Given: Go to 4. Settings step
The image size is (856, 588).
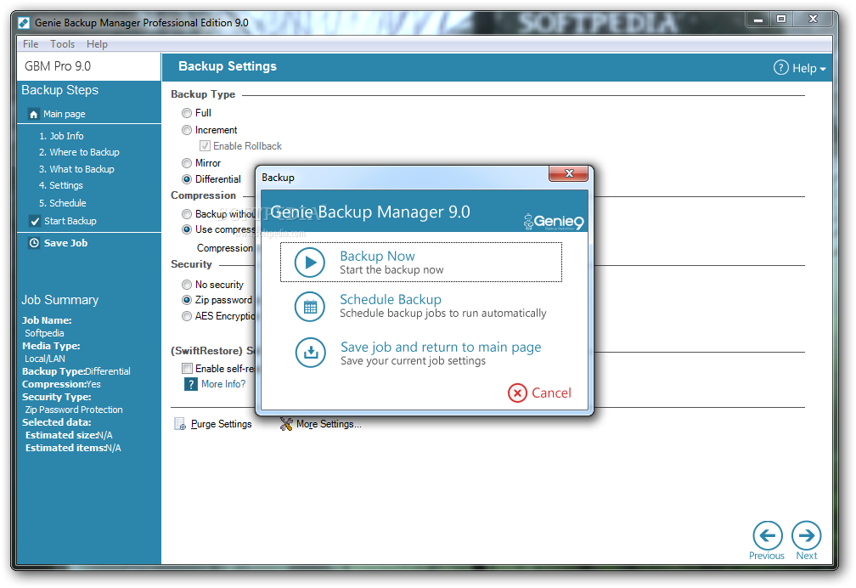Looking at the screenshot, I should (60, 186).
